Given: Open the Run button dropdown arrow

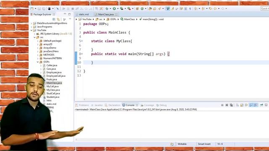Looking at the screenshot, I should point(118,8).
